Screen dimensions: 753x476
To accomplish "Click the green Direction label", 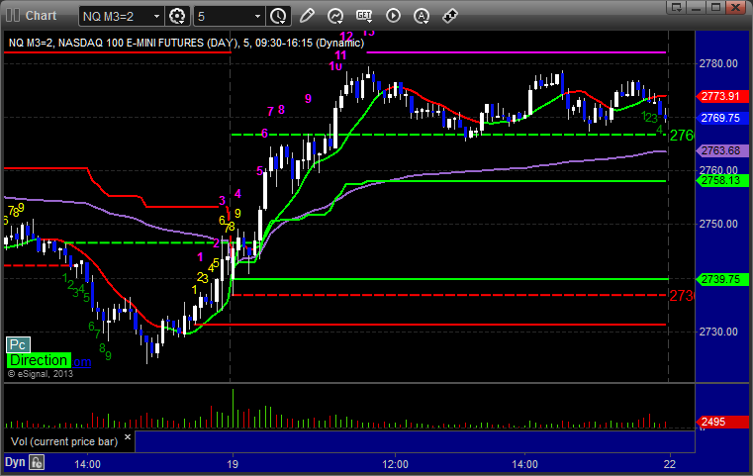I will click(39, 360).
